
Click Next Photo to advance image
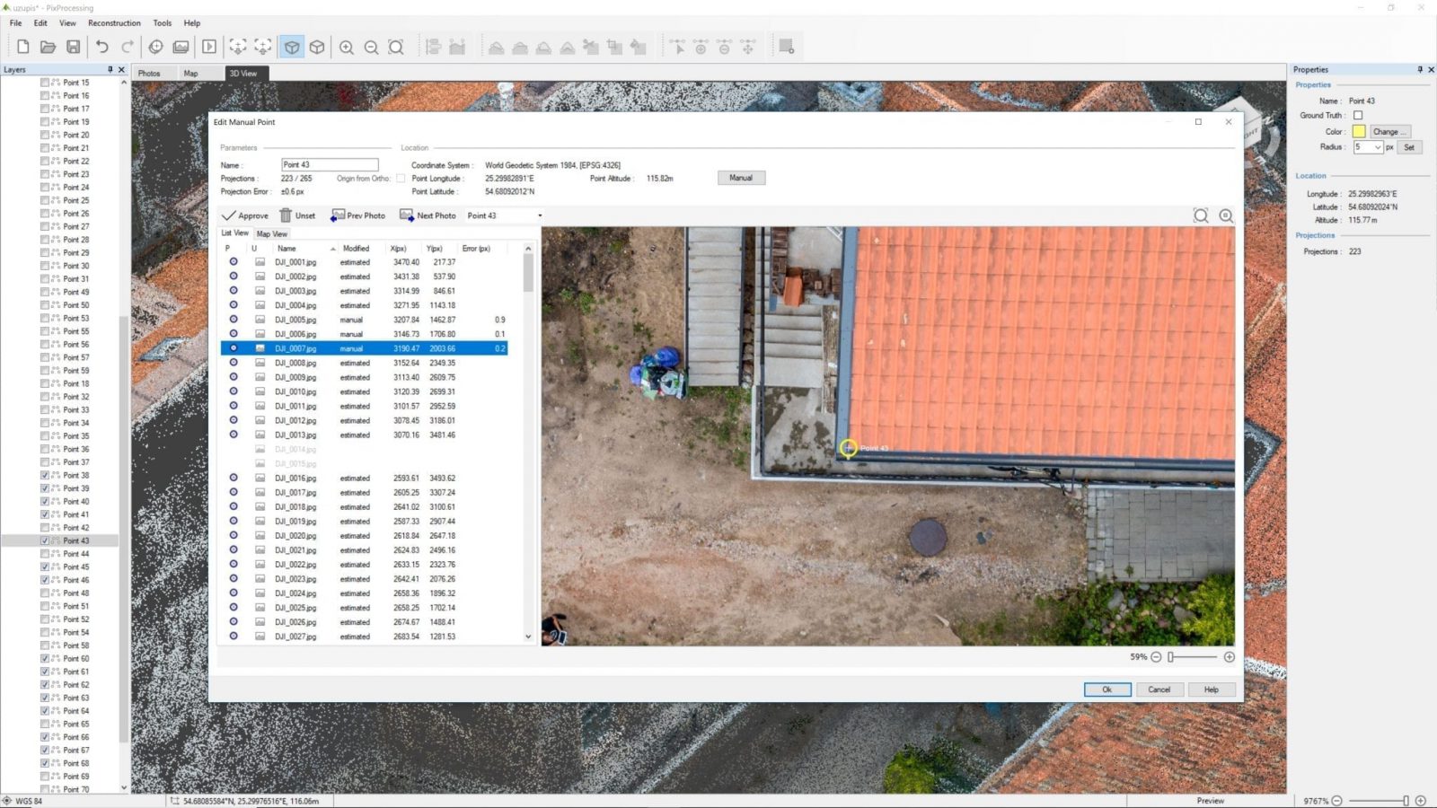coord(428,215)
